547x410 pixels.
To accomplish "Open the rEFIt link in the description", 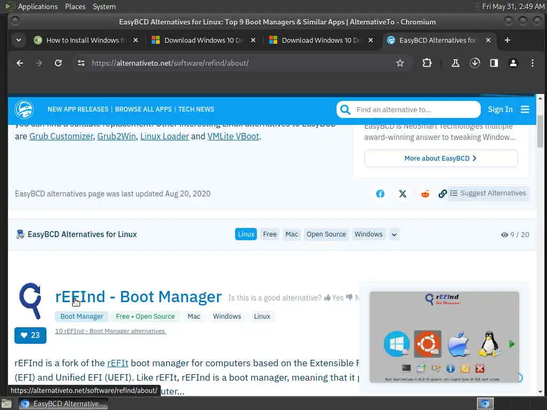I will [x=118, y=363].
